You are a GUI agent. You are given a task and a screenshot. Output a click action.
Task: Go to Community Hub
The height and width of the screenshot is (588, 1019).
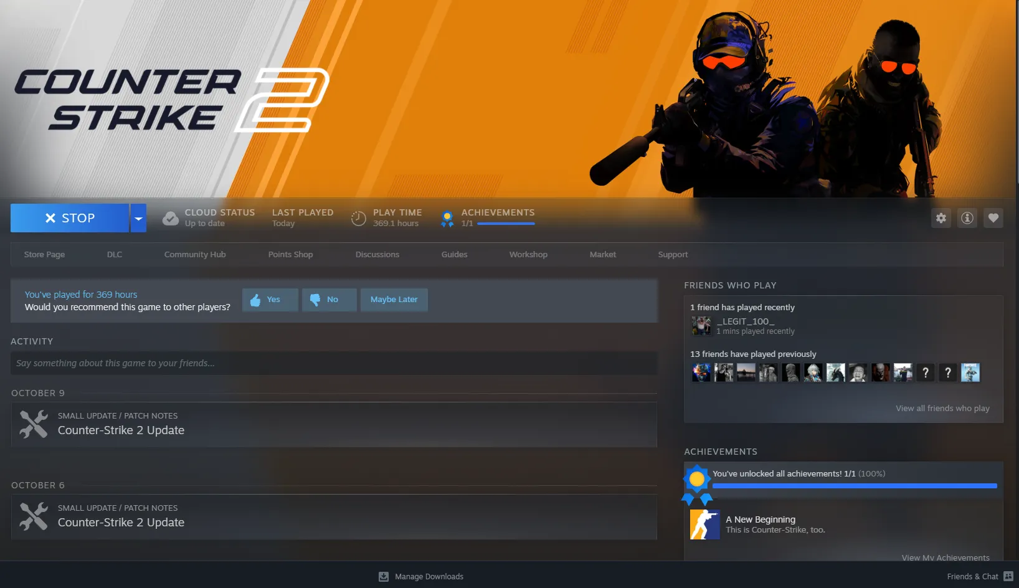(195, 255)
